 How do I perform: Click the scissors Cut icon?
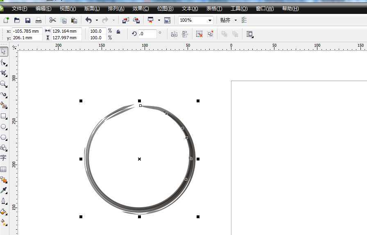click(x=52, y=20)
